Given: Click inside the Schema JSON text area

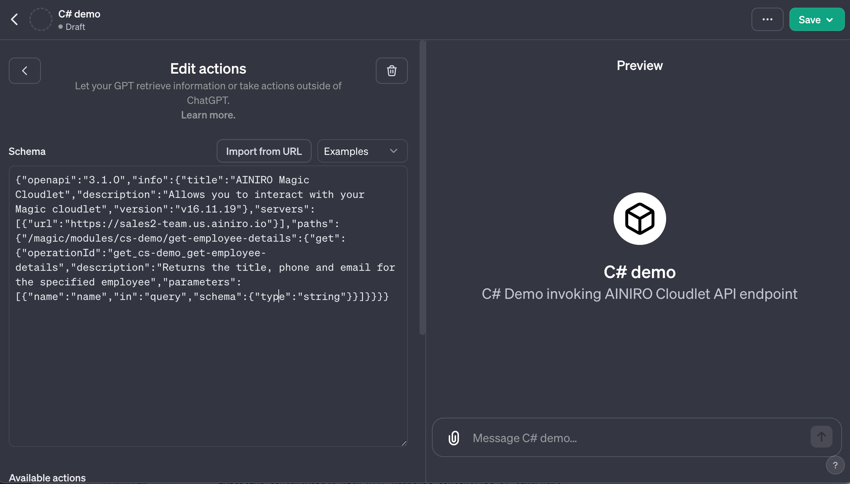Looking at the screenshot, I should click(x=208, y=306).
